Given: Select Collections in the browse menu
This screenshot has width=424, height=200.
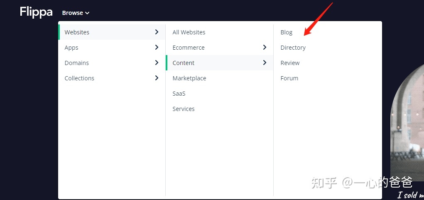Looking at the screenshot, I should (x=112, y=78).
